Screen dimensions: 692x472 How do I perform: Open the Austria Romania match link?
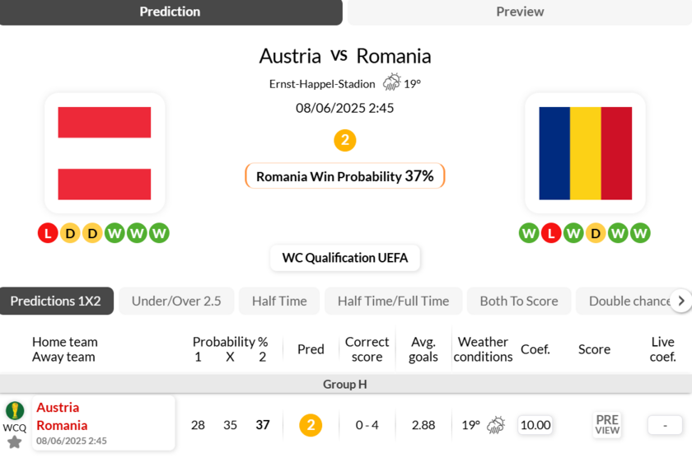62,417
